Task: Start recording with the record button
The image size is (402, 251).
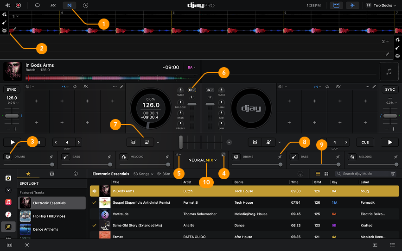Action: coord(19,6)
